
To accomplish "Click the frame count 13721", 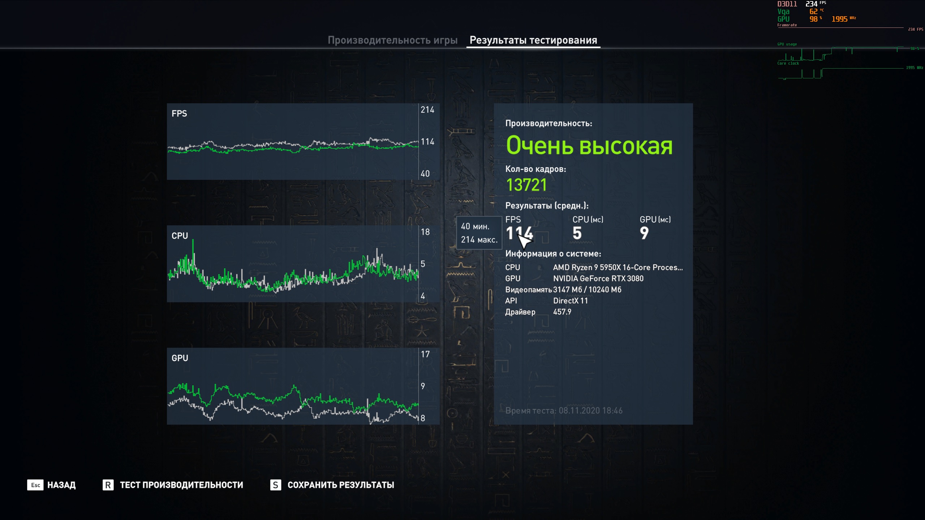I will 526,185.
